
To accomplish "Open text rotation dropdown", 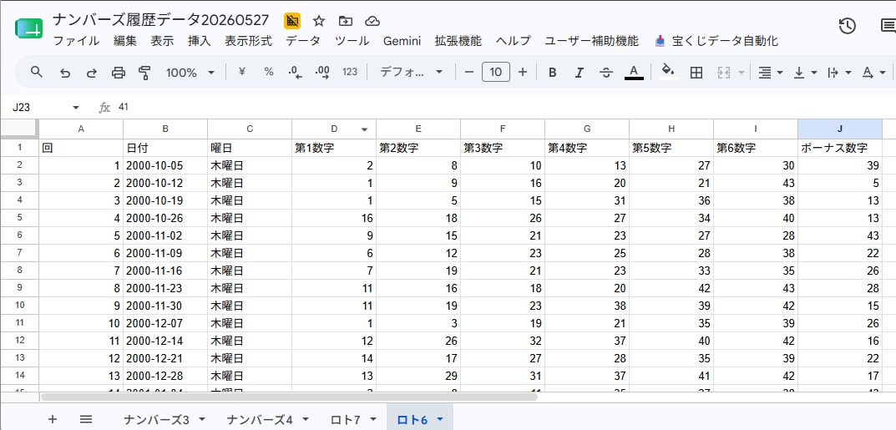I will point(873,73).
